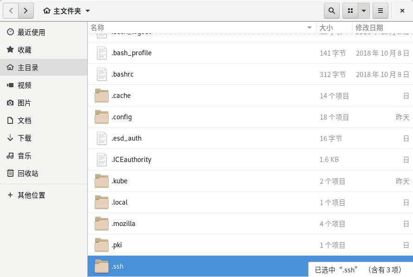
Task: Click the .local folder icon
Action: pyautogui.click(x=102, y=202)
